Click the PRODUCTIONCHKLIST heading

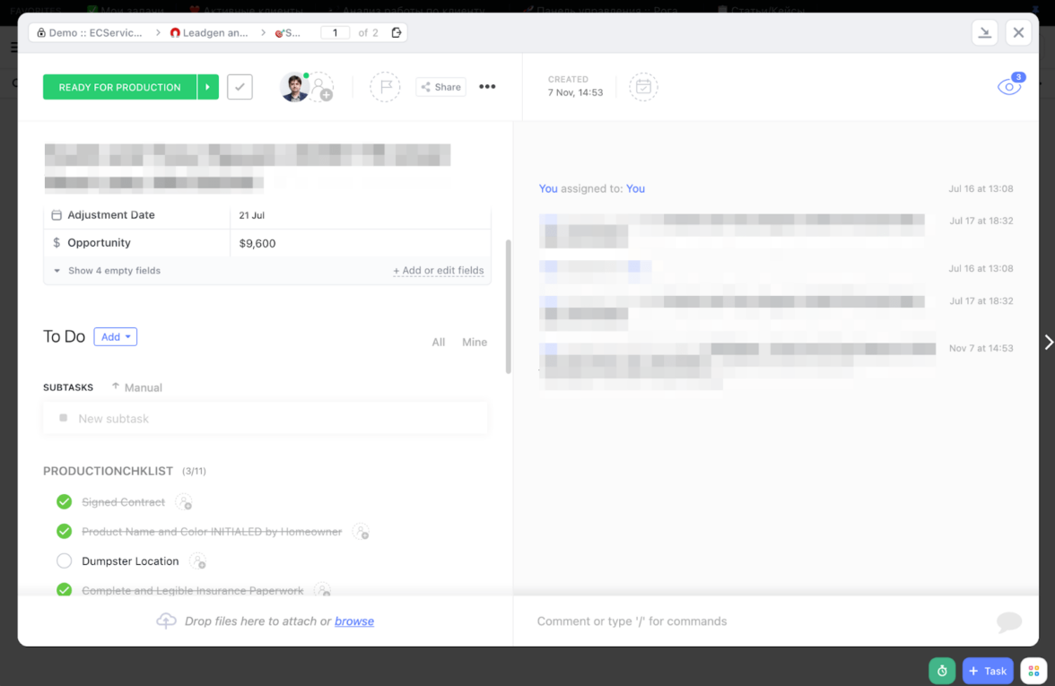108,472
